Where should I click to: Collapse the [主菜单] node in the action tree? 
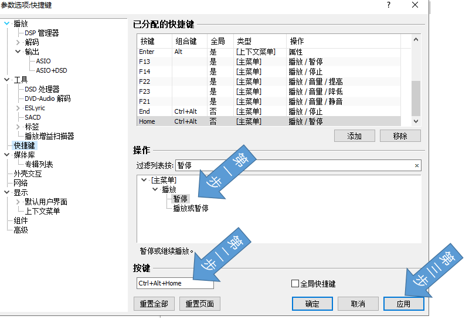pyautogui.click(x=144, y=180)
